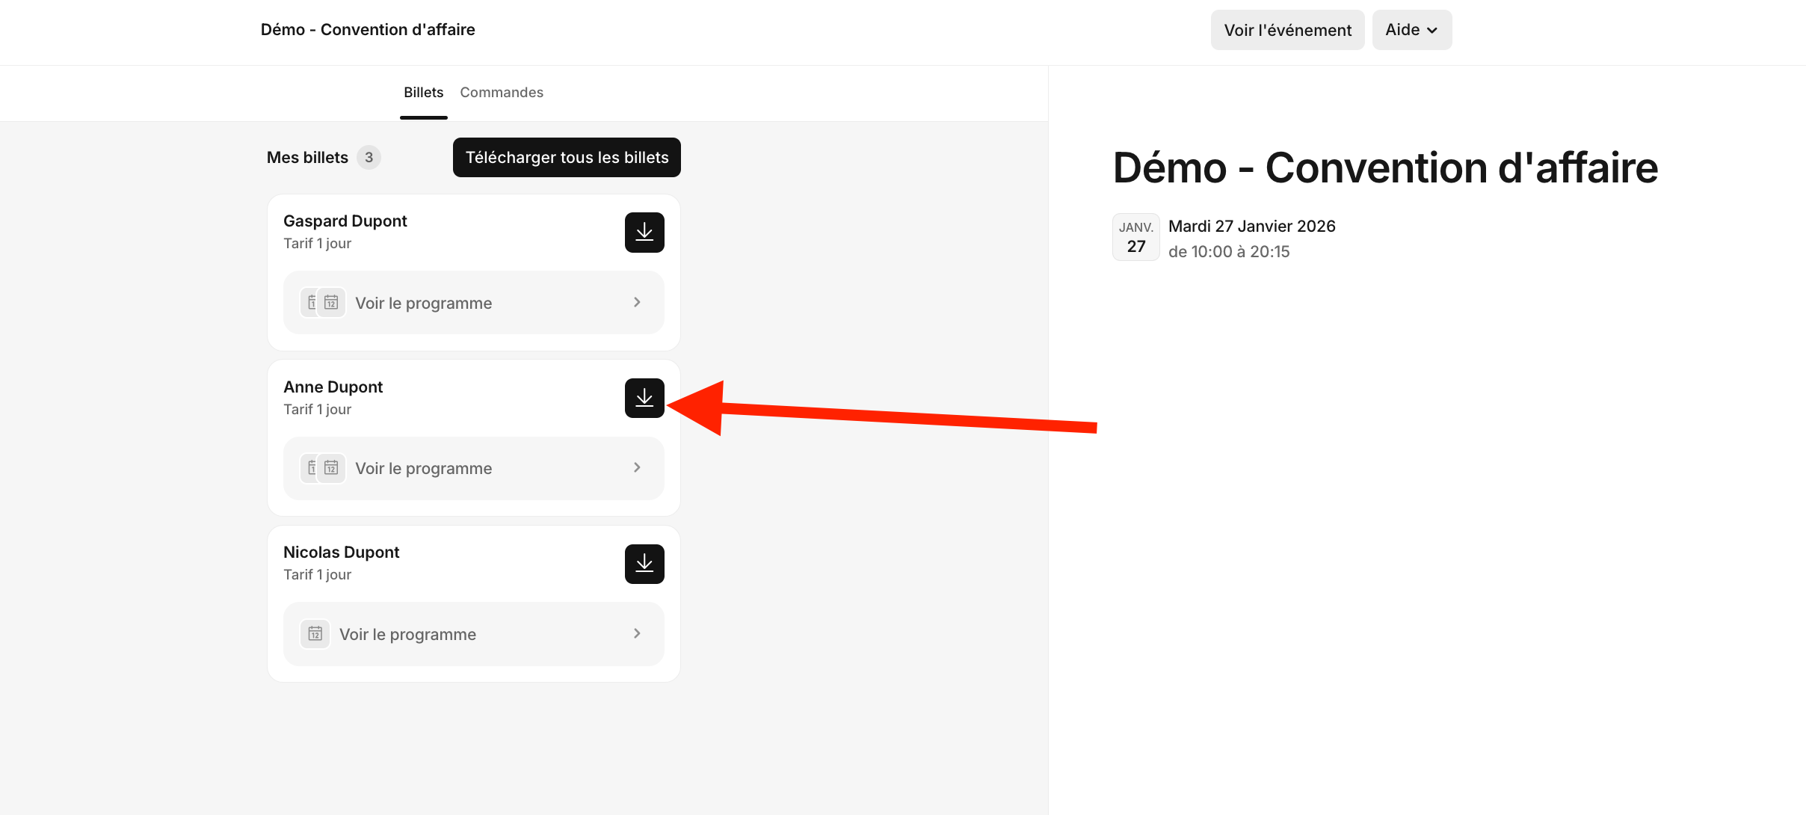Click the JANV. 27 date badge
The height and width of the screenshot is (815, 1806).
tap(1135, 237)
